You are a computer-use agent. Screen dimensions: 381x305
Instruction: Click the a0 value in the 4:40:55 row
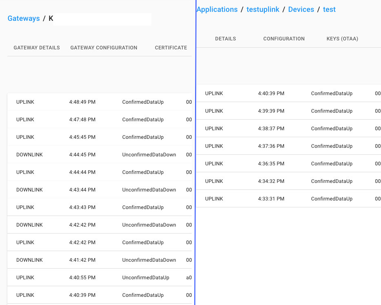tap(189, 277)
